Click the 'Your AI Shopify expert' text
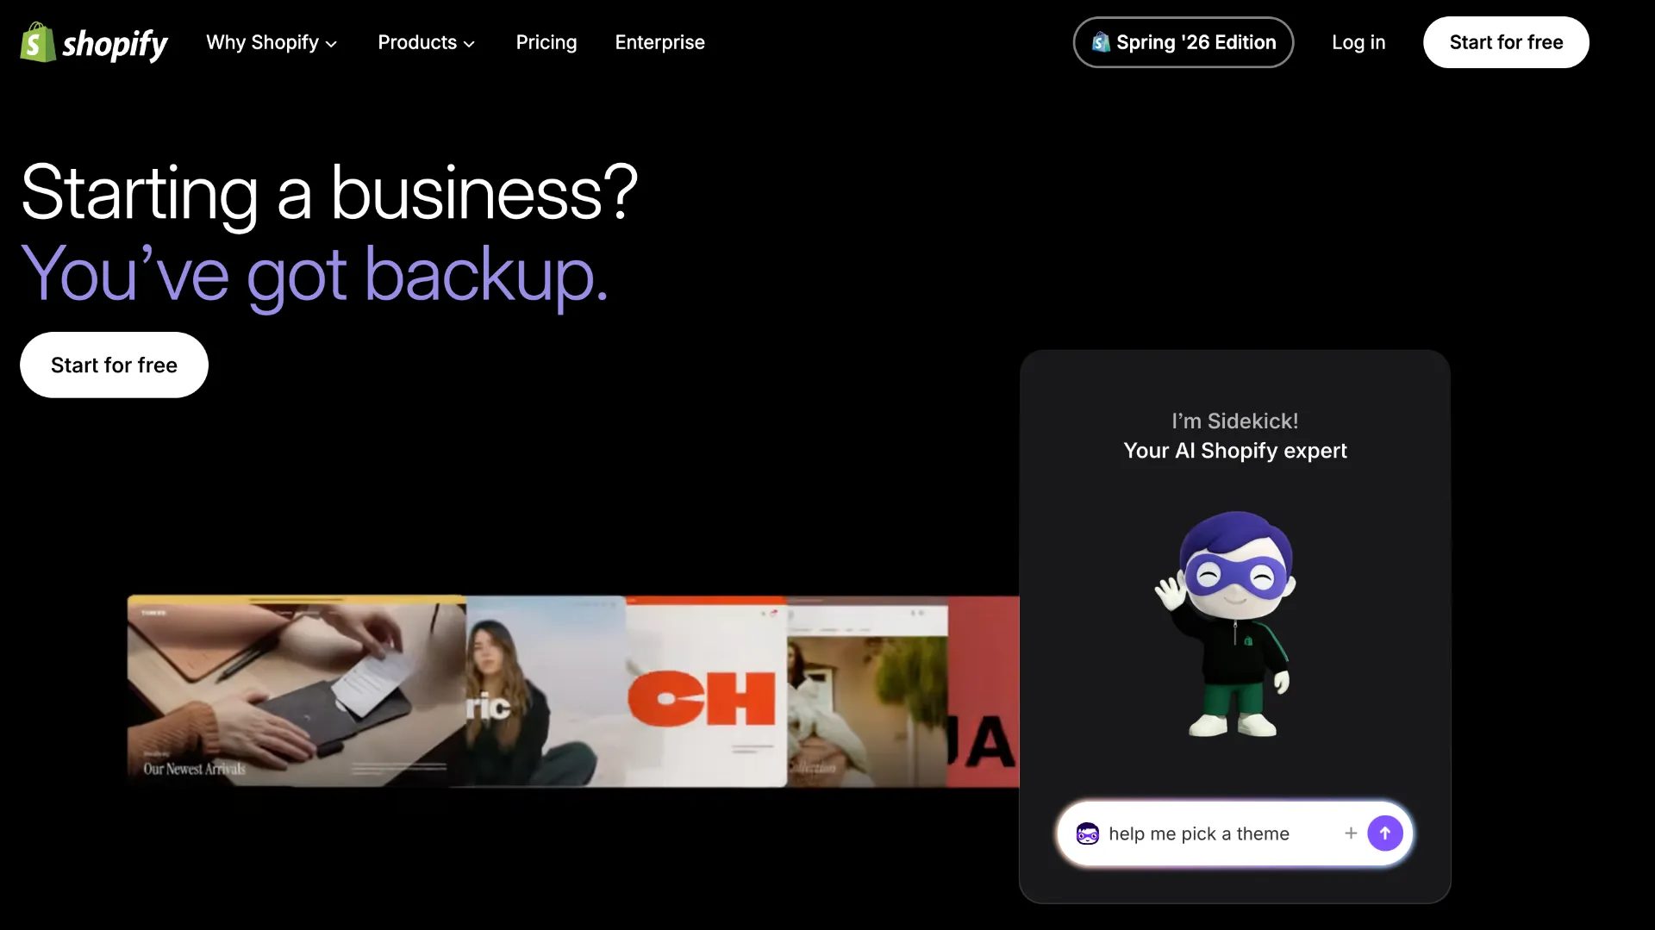The height and width of the screenshot is (930, 1655). 1234,451
